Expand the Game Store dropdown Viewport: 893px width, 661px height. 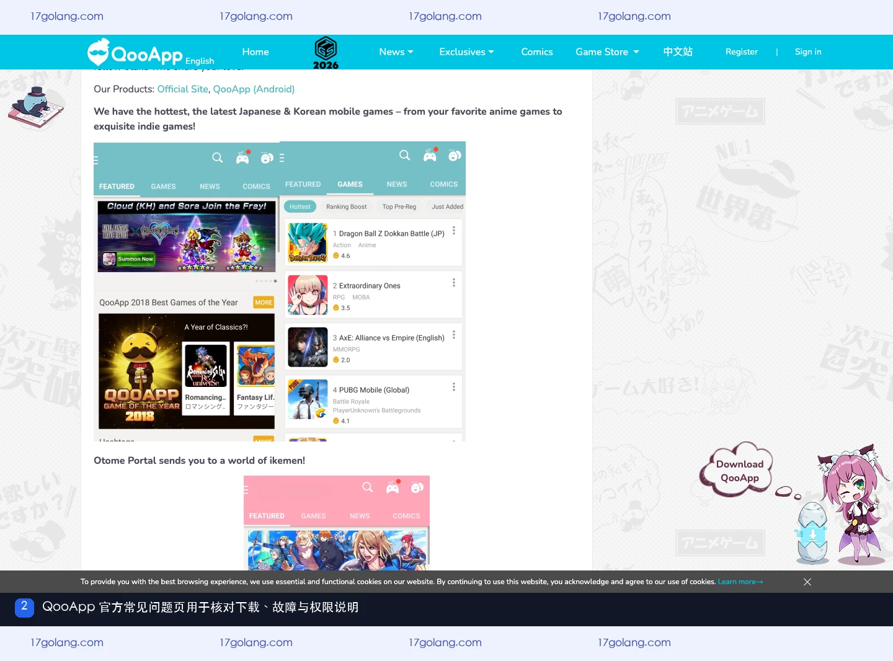[x=607, y=52]
